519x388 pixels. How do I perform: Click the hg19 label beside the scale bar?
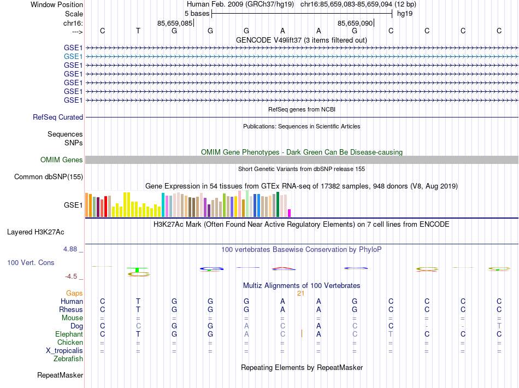click(x=405, y=14)
